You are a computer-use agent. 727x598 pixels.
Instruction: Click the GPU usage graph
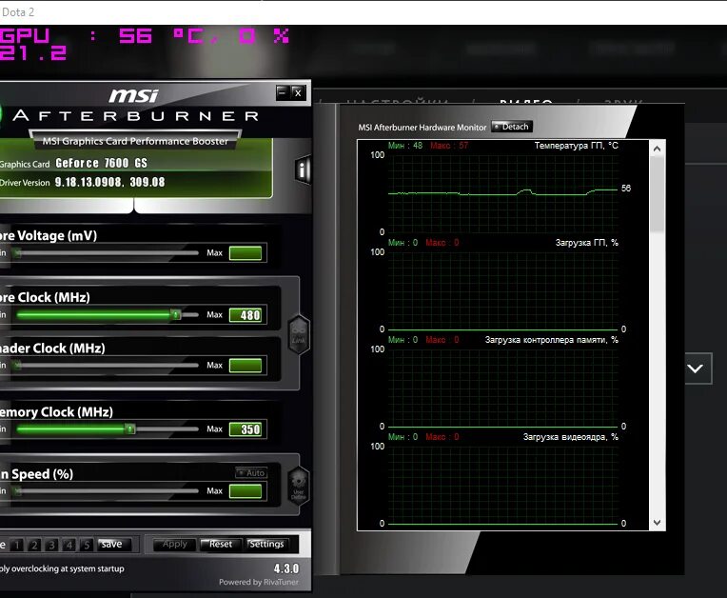click(503, 290)
